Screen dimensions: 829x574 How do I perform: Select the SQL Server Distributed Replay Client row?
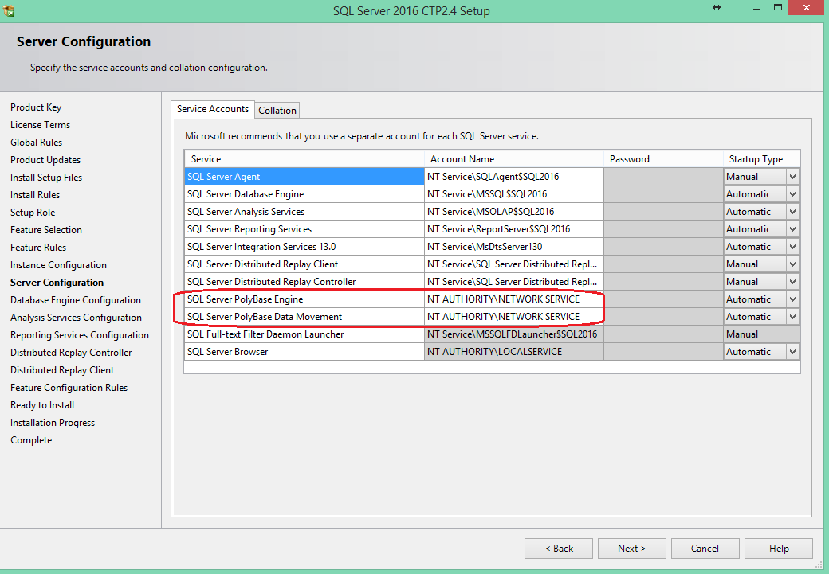point(304,264)
